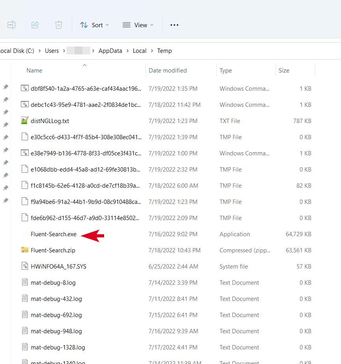Image resolution: width=341 pixels, height=364 pixels.
Task: Navigate to the Local breadcrumb item
Action: pos(140,50)
